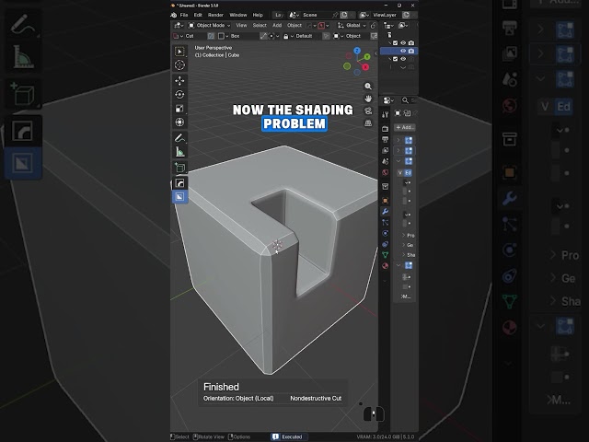The width and height of the screenshot is (589, 442).
Task: Click the properties search magnifier
Action: coord(405,100)
